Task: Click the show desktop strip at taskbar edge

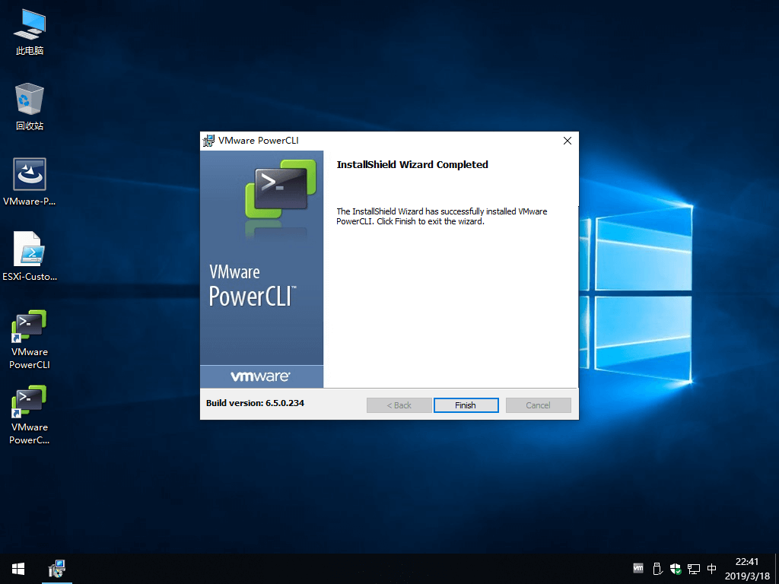Action: pos(776,569)
